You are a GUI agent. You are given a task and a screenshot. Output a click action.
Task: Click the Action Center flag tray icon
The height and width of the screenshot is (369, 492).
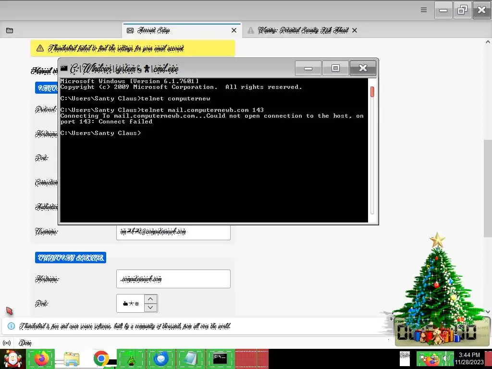tap(423, 359)
